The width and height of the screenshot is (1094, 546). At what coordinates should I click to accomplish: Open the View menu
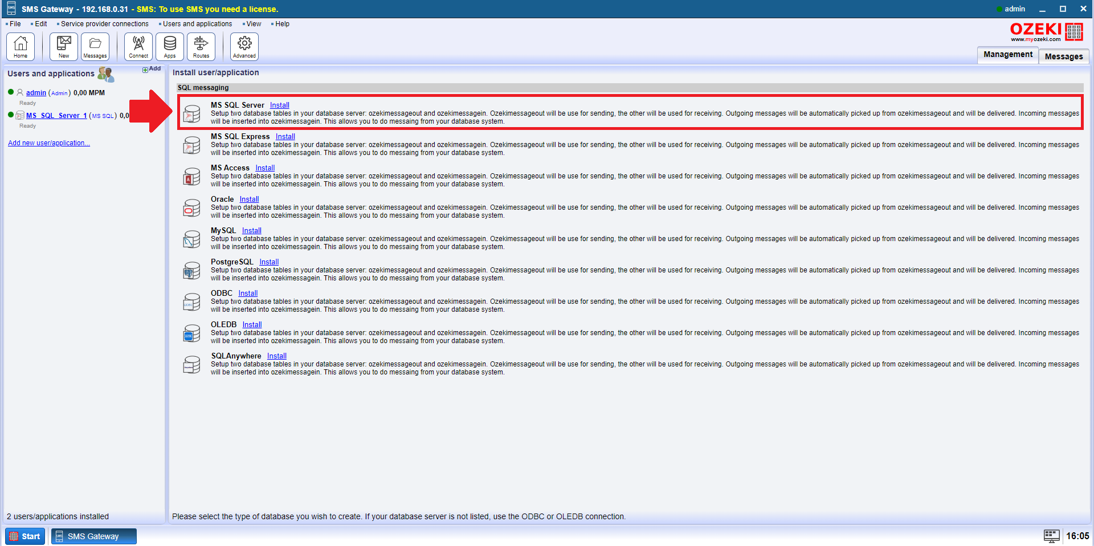(254, 24)
